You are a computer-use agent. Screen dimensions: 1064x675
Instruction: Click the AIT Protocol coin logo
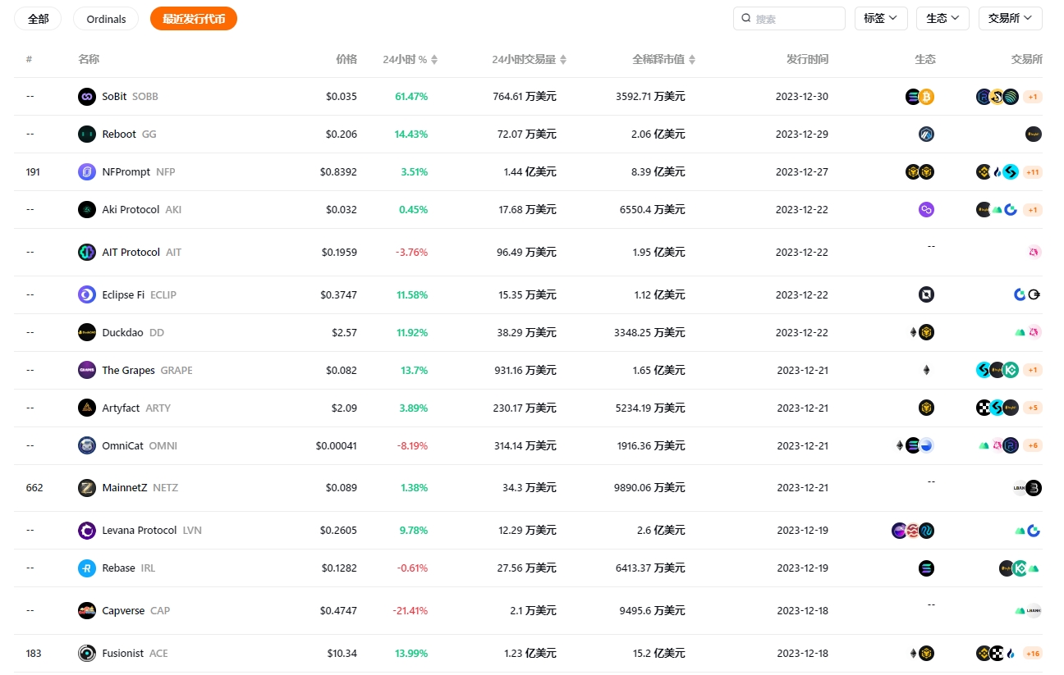click(87, 253)
